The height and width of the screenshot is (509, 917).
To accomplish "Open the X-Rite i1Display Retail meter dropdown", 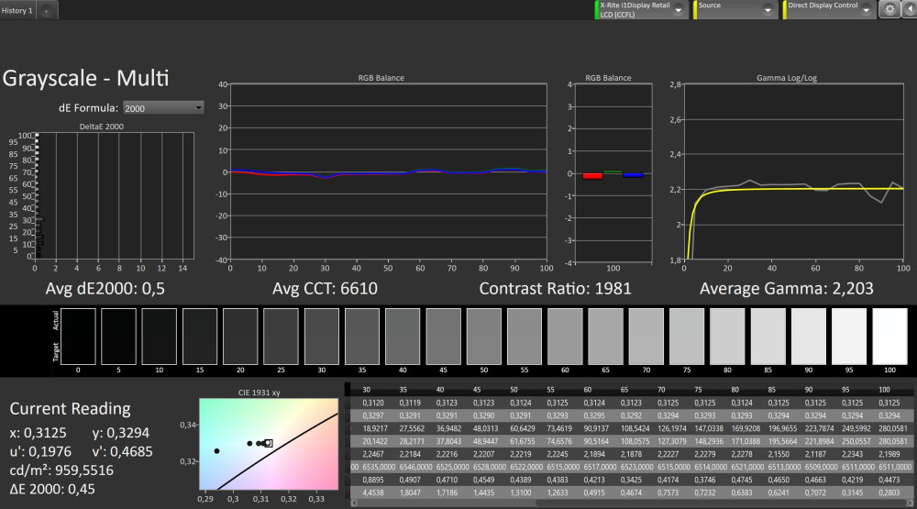I will [x=641, y=9].
